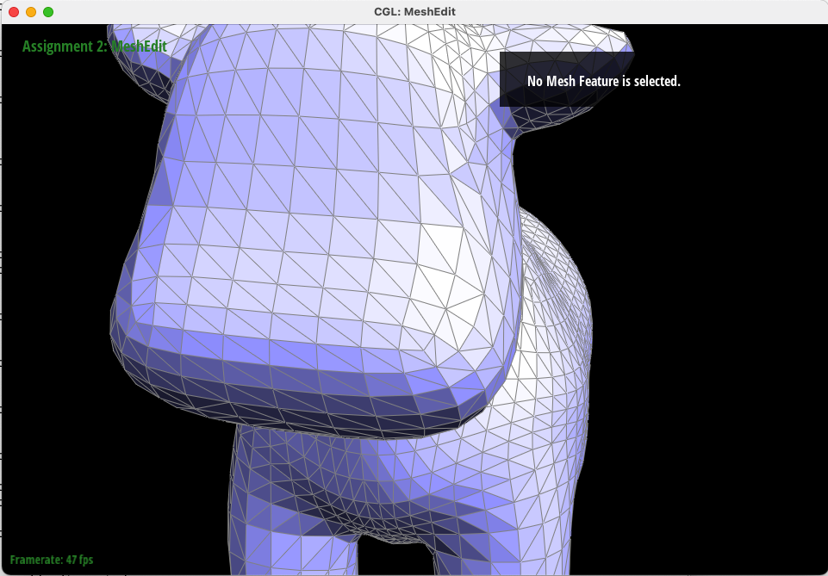This screenshot has width=828, height=576.
Task: Click the "Framerate: 47 fps" readout
Action: pos(52,560)
